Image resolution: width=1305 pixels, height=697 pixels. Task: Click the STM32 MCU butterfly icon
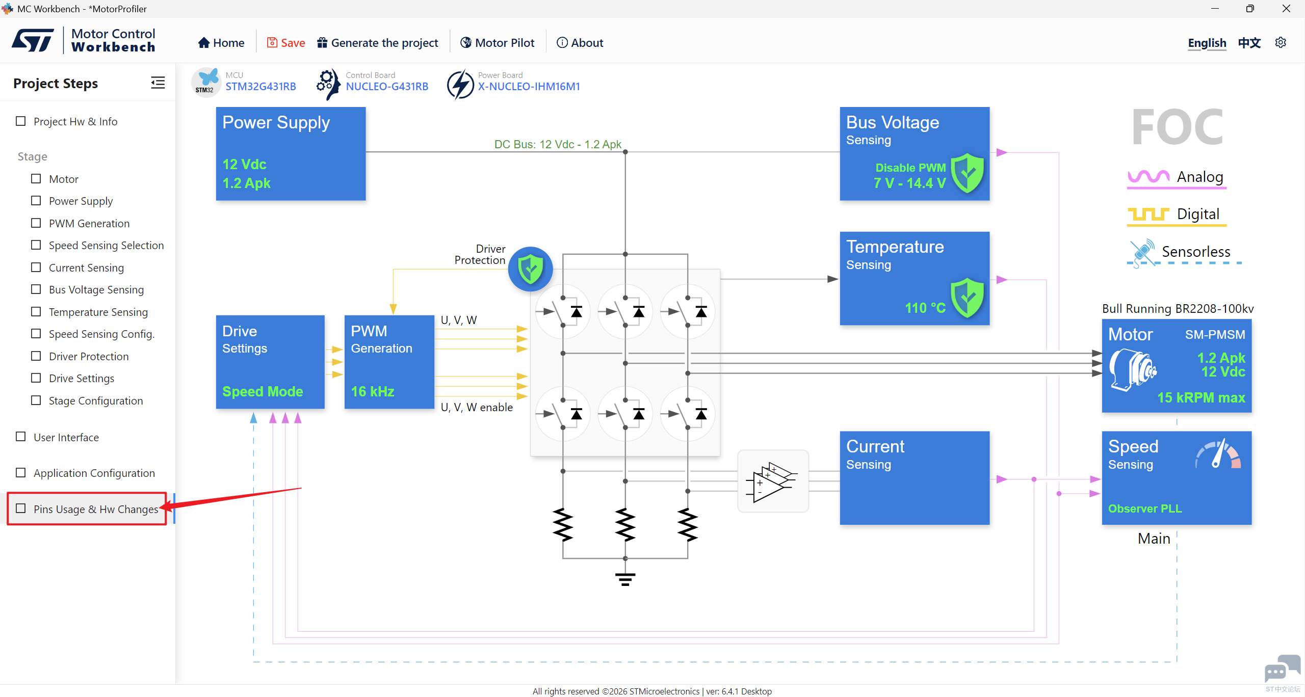click(206, 82)
